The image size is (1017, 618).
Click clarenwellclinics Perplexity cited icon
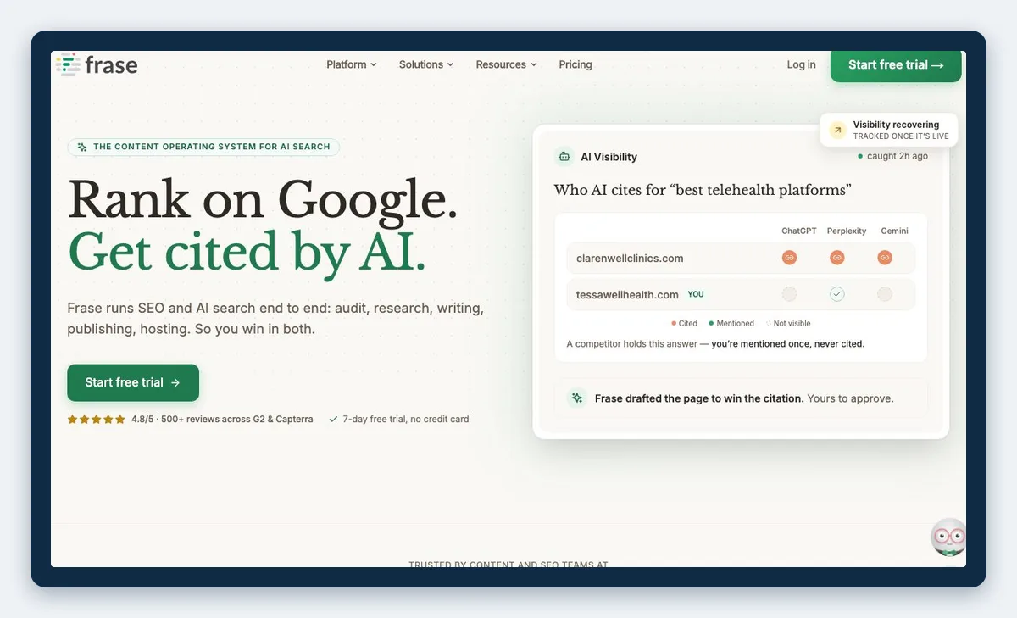coord(837,258)
